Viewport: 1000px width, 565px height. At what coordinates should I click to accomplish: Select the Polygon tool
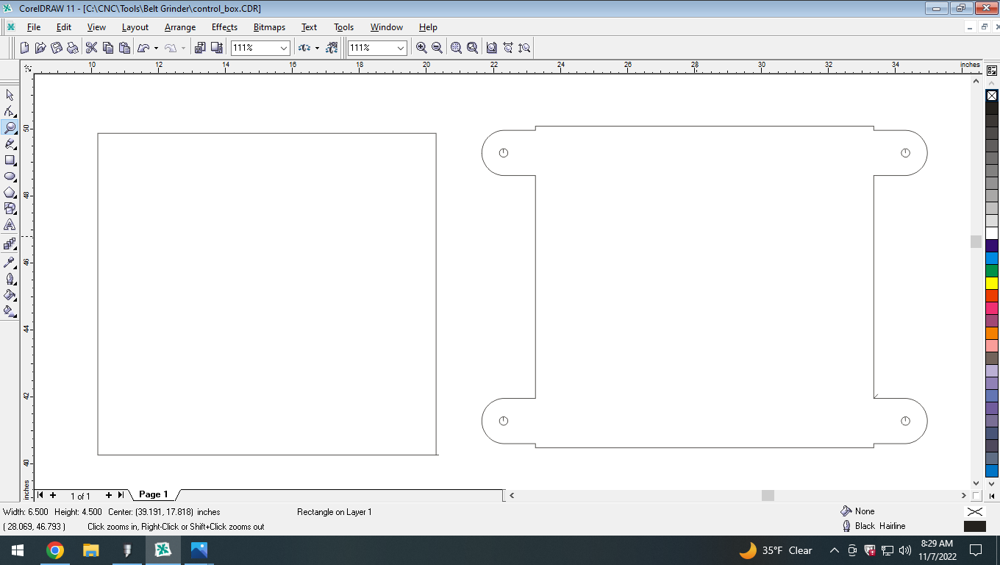pos(10,192)
